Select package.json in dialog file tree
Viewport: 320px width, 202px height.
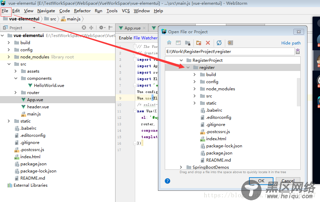219,153
